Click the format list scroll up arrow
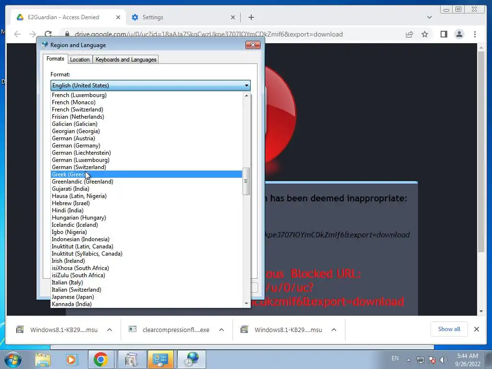Viewport: 492px width, 369px height. [246, 96]
